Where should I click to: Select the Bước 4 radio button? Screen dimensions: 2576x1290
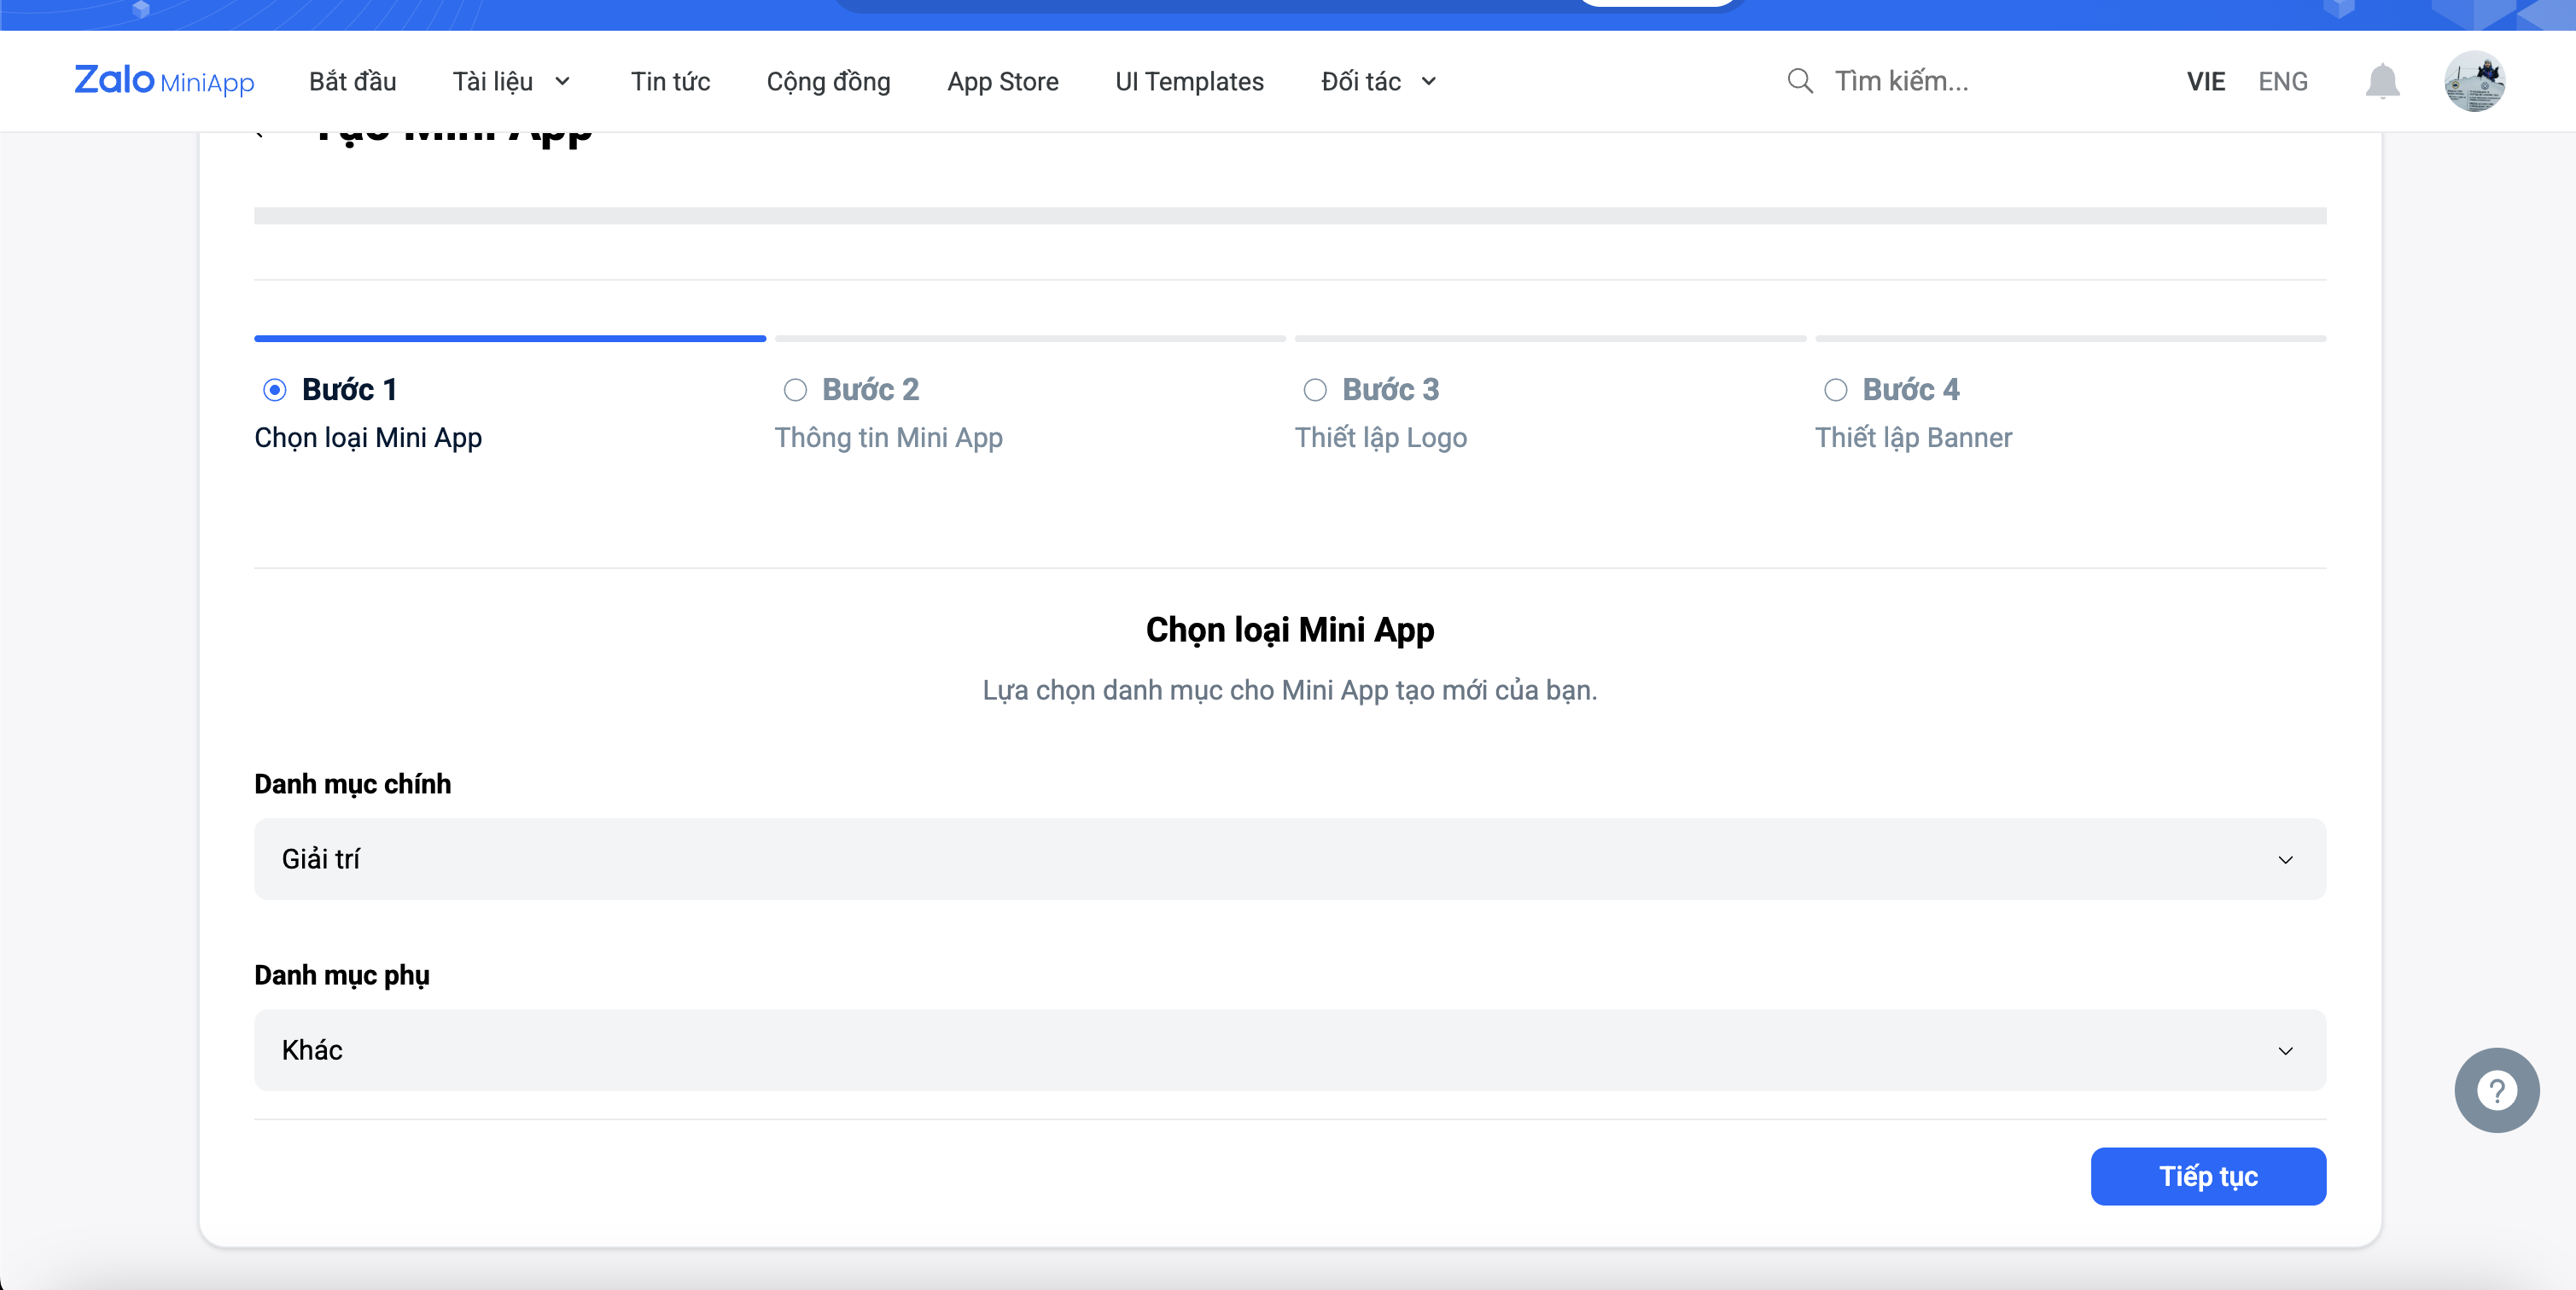pos(1835,390)
